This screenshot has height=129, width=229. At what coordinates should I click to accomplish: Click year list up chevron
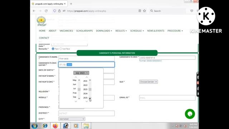coord(87,77)
